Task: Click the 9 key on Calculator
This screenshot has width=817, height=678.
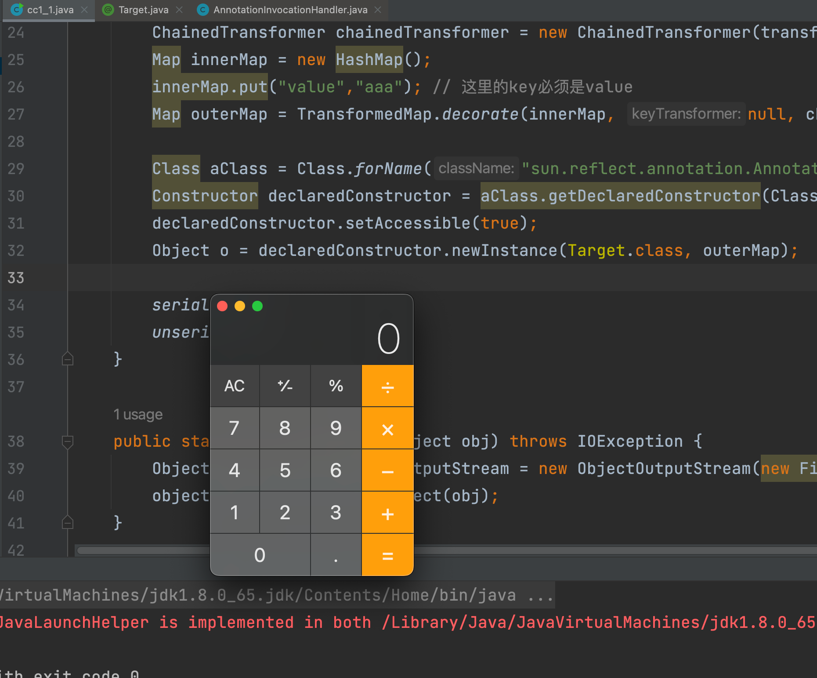Action: click(336, 428)
